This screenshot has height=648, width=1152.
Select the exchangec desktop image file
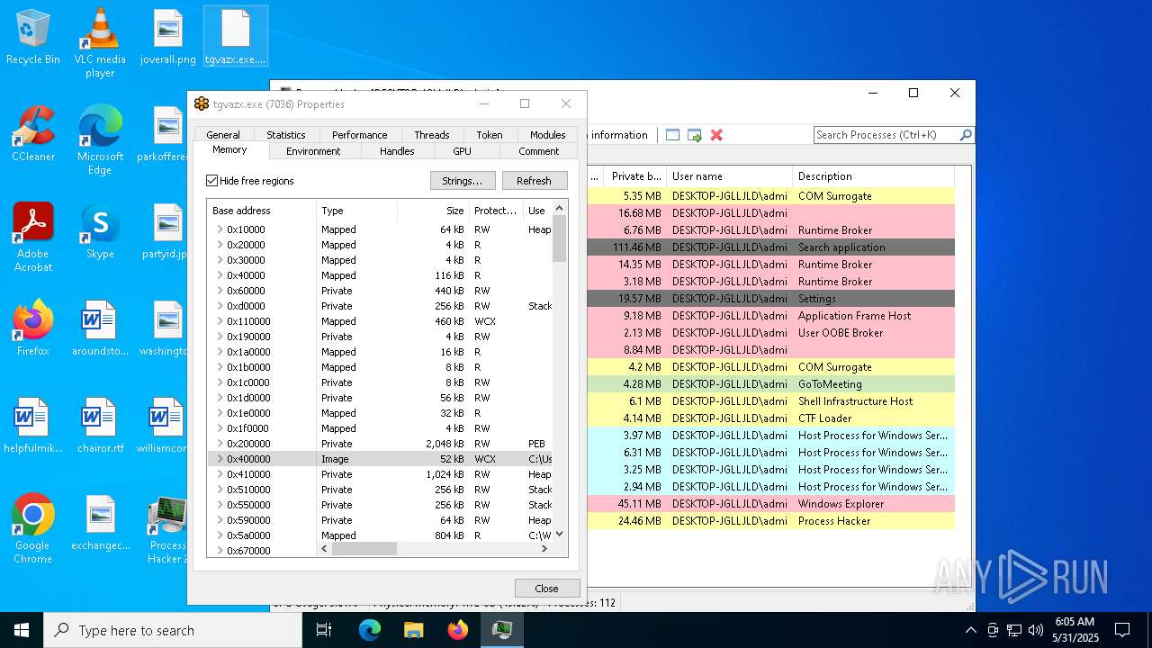(x=100, y=523)
